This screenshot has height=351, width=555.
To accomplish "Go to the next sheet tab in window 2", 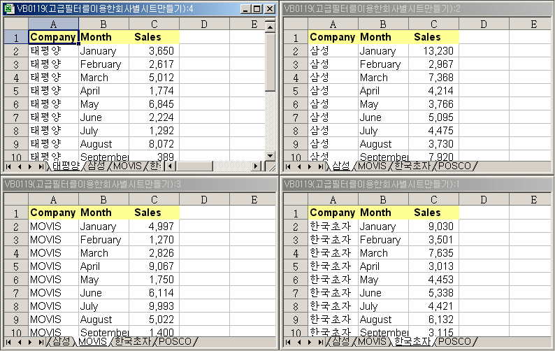I will point(310,166).
